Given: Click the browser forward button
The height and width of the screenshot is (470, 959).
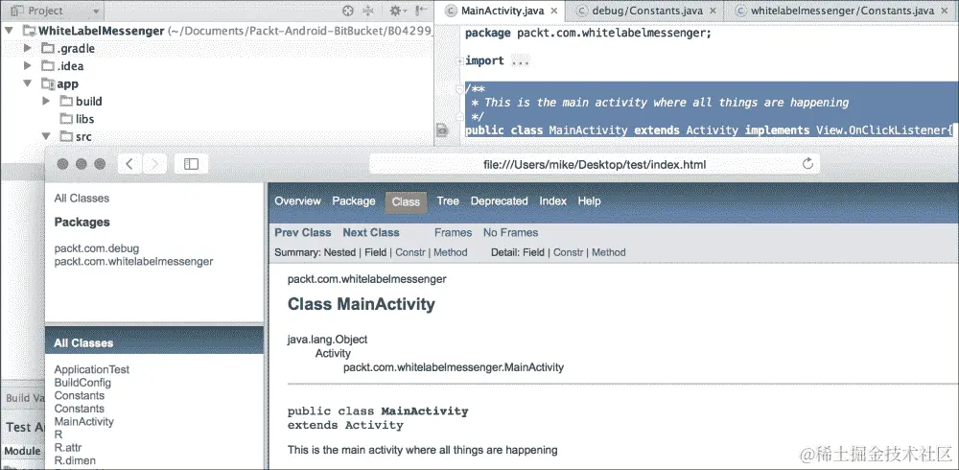Looking at the screenshot, I should pyautogui.click(x=154, y=164).
